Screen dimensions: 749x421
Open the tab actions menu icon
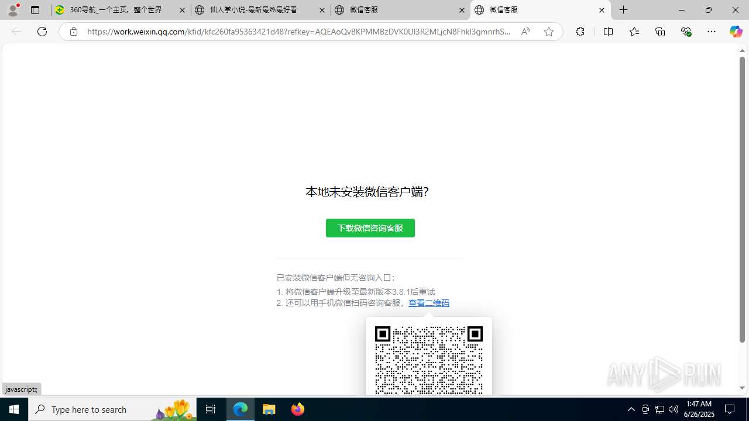[x=35, y=10]
